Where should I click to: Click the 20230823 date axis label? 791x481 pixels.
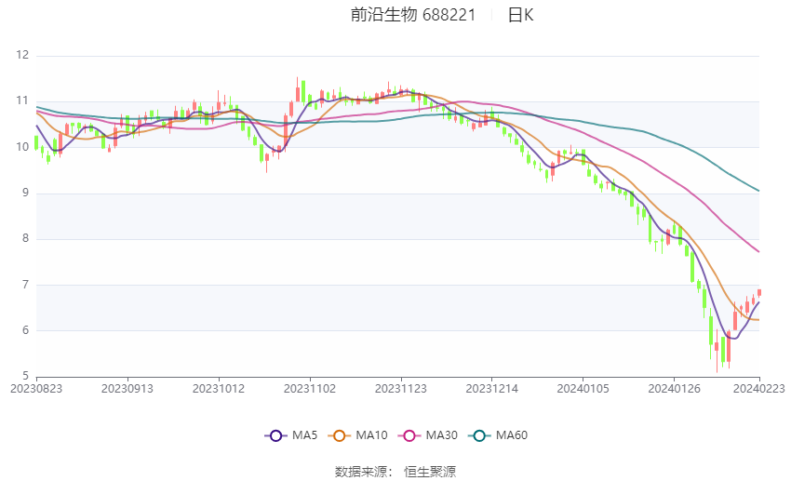(x=36, y=389)
